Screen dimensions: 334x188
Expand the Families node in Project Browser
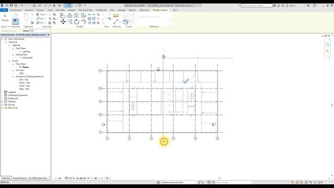(x=3, y=102)
